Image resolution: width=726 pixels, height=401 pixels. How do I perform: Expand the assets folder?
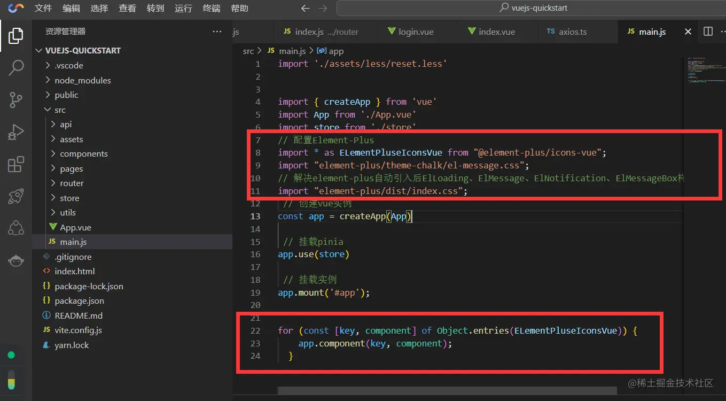132,139
